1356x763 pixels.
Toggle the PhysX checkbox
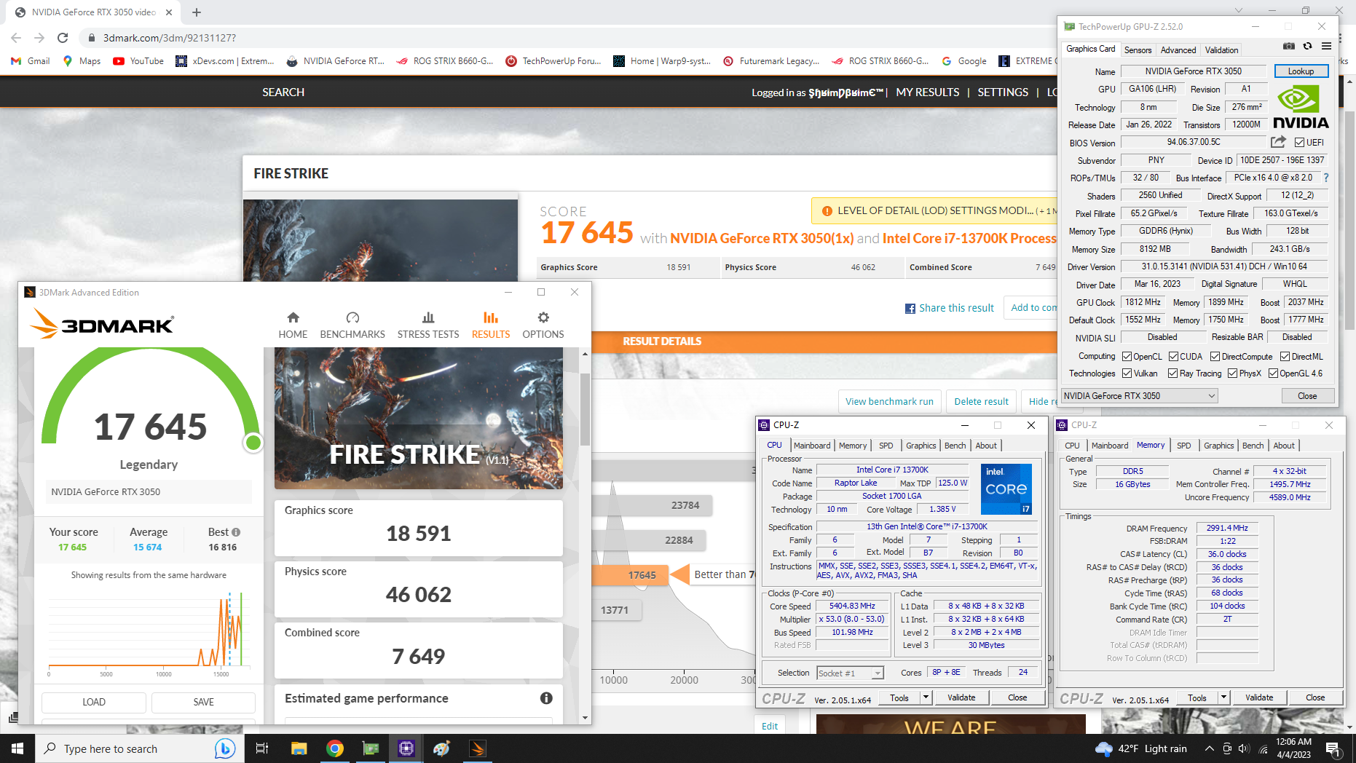(x=1232, y=373)
